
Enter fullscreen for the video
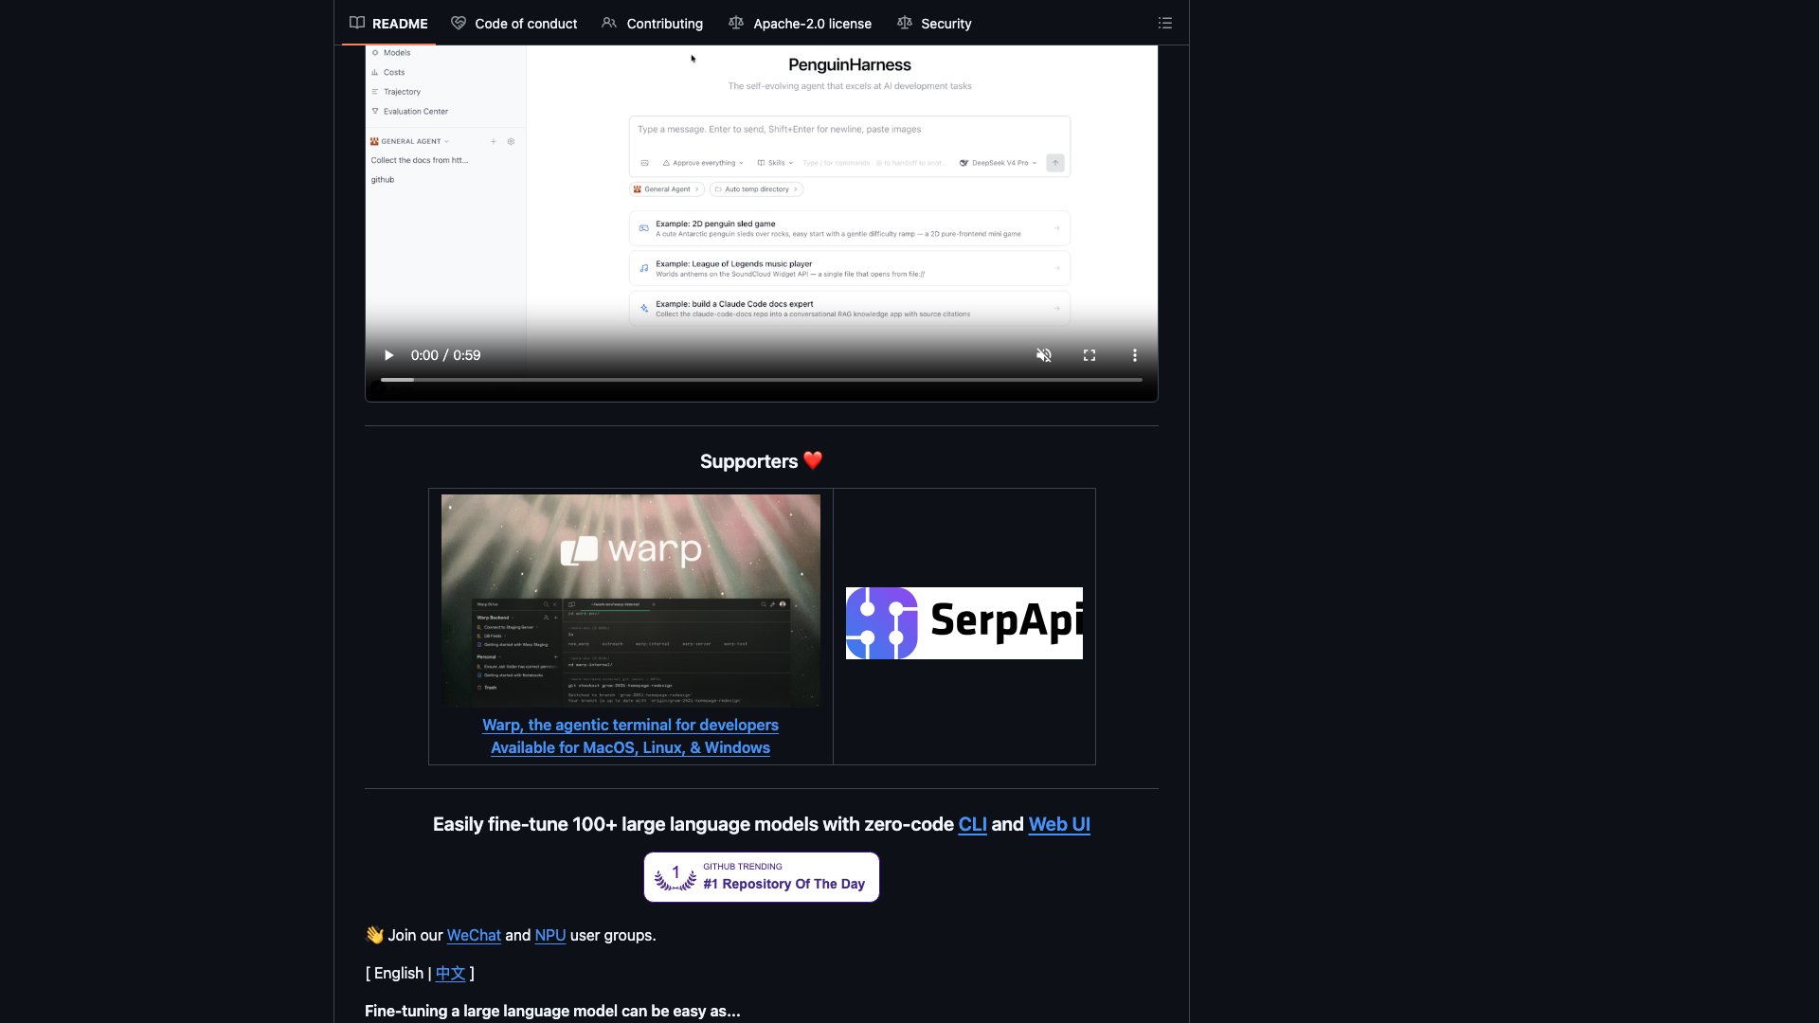(1090, 355)
